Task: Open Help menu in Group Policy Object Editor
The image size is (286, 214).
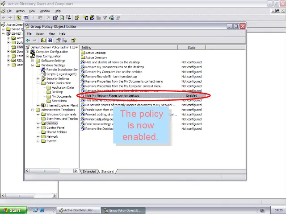Action: click(x=62, y=34)
